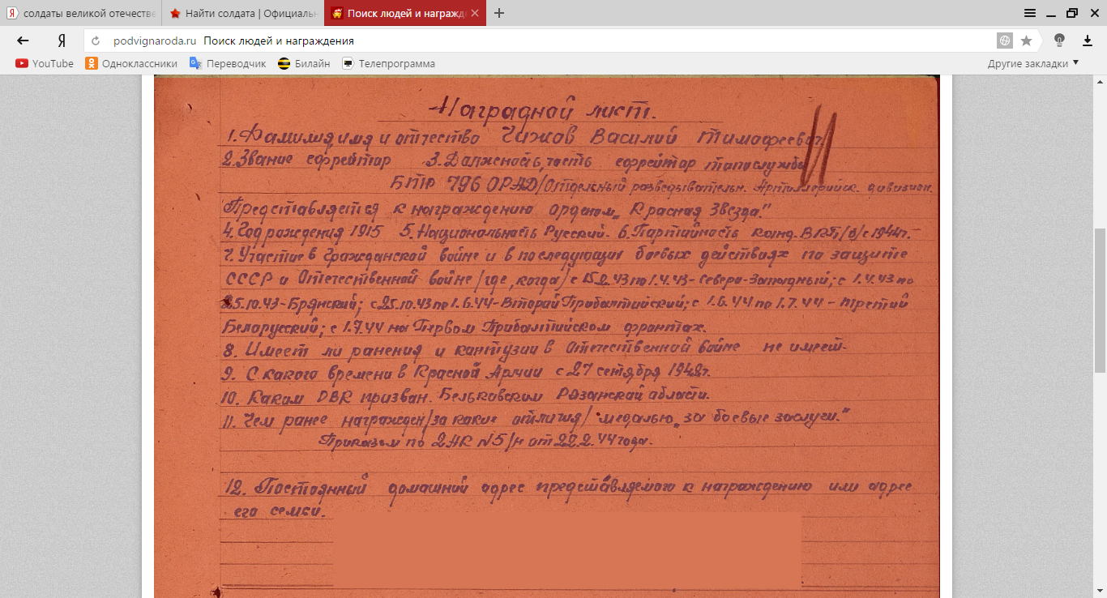Open the Переводчик bookmark

click(228, 63)
